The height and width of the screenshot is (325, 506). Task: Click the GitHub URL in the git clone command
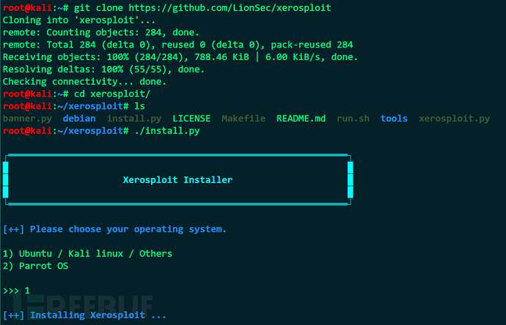coord(230,8)
